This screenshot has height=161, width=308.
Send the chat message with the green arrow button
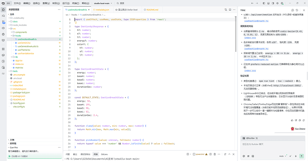pos(301,156)
